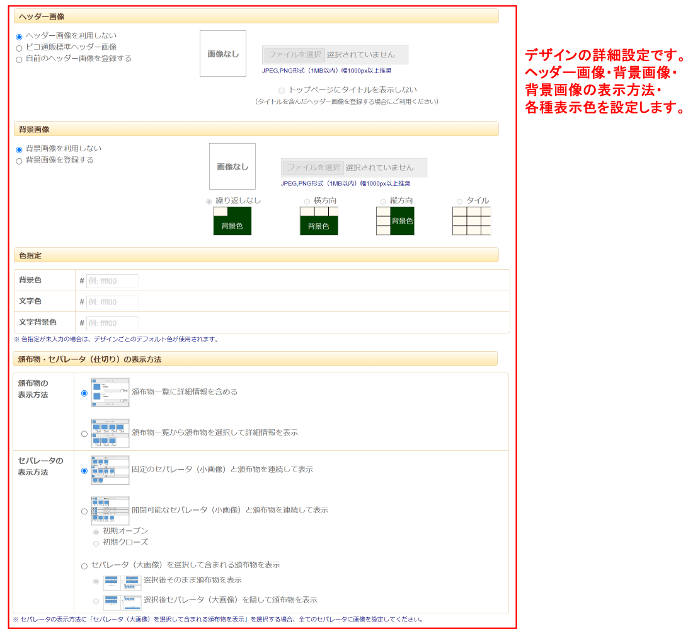
Task: Choose セパレータ（大画像）を選択 radio option
Action: click(x=84, y=566)
